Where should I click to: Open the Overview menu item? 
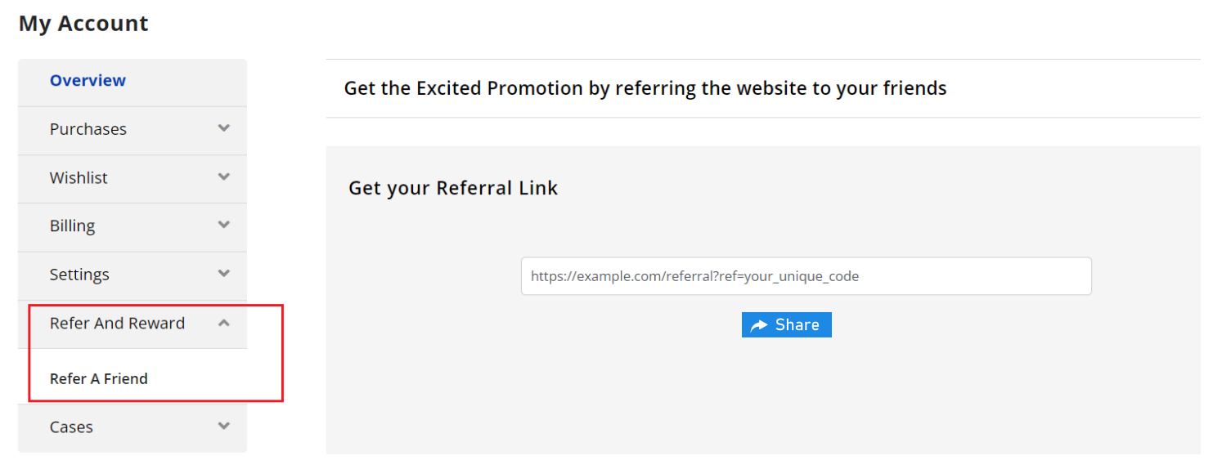pos(88,81)
